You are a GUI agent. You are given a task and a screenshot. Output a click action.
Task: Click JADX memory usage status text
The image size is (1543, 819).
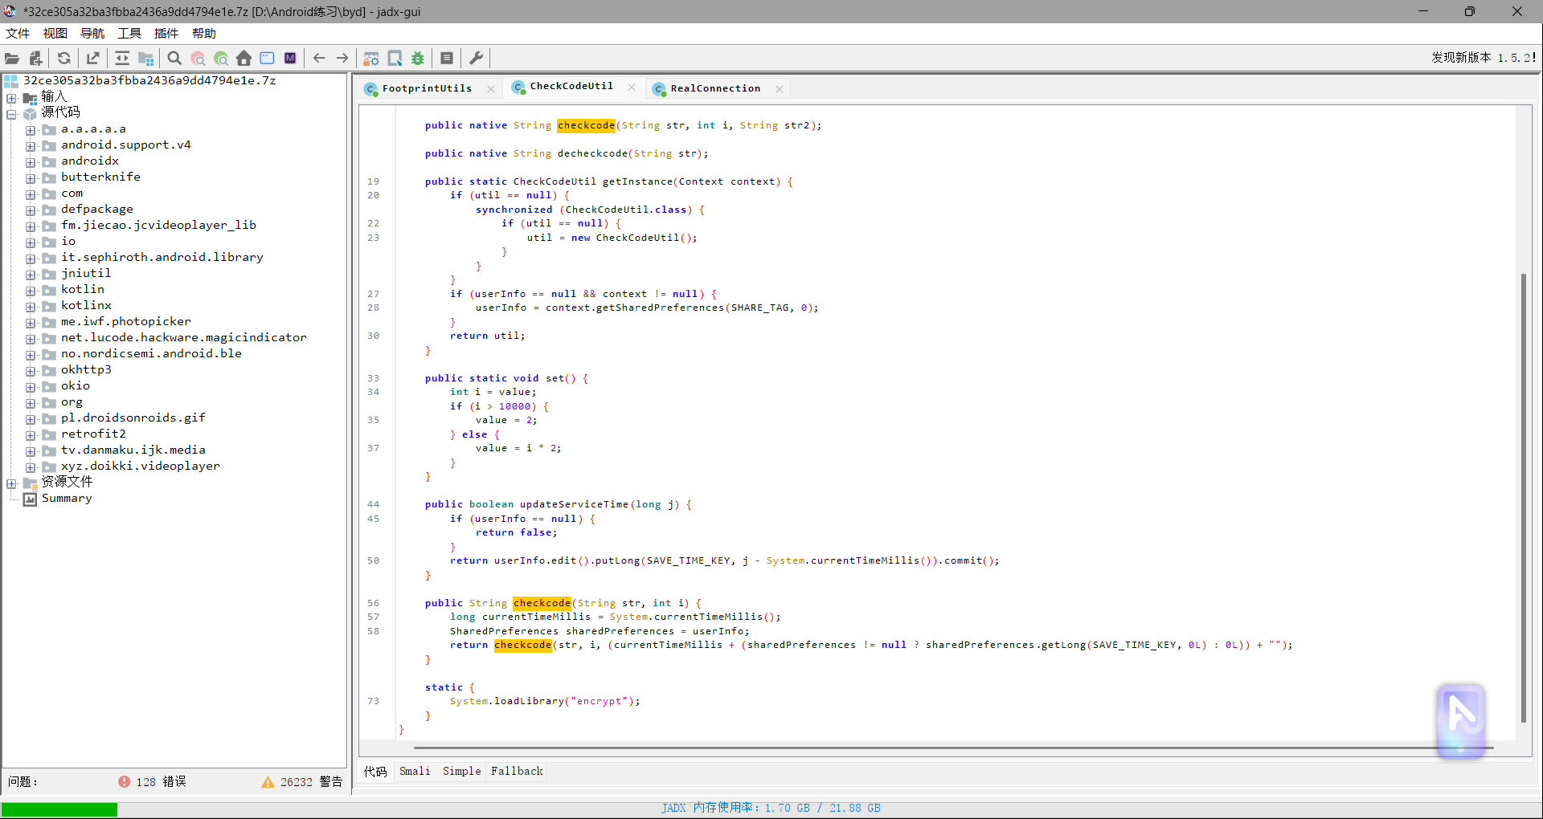tap(771, 808)
